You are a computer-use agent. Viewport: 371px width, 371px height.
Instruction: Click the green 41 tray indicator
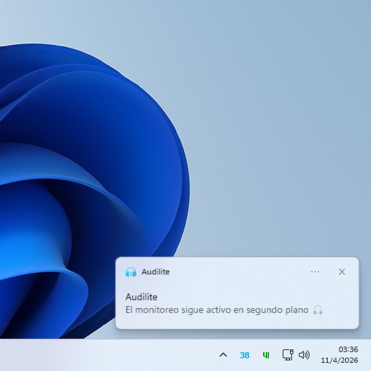coord(266,355)
